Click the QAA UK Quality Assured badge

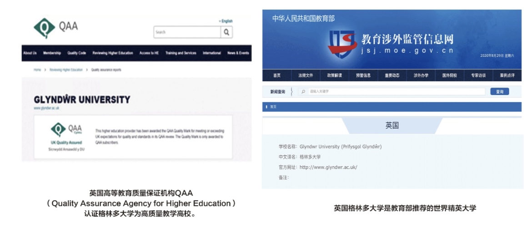point(66,137)
